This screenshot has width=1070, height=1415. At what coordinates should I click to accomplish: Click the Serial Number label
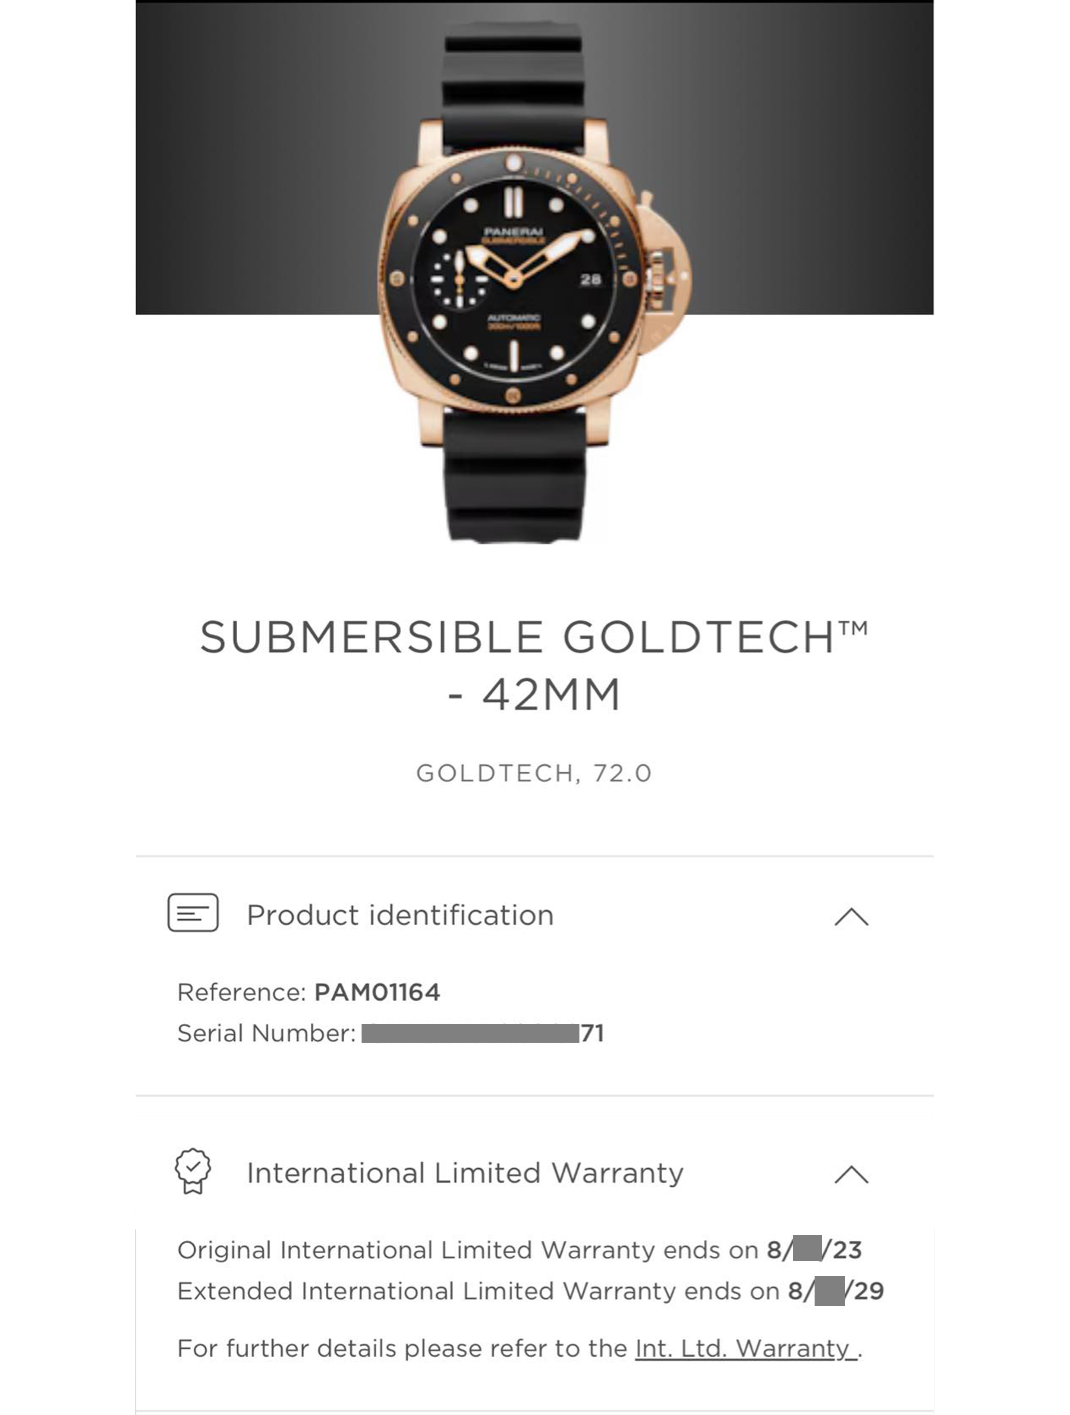pyautogui.click(x=266, y=1033)
